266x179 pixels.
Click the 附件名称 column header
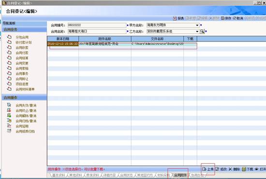tap(105, 39)
